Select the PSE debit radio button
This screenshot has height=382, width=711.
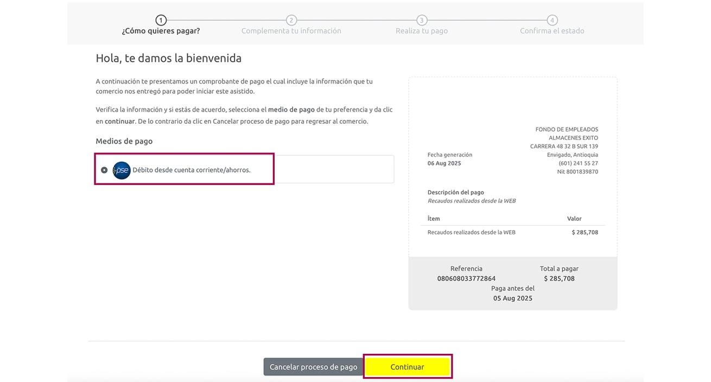[104, 170]
